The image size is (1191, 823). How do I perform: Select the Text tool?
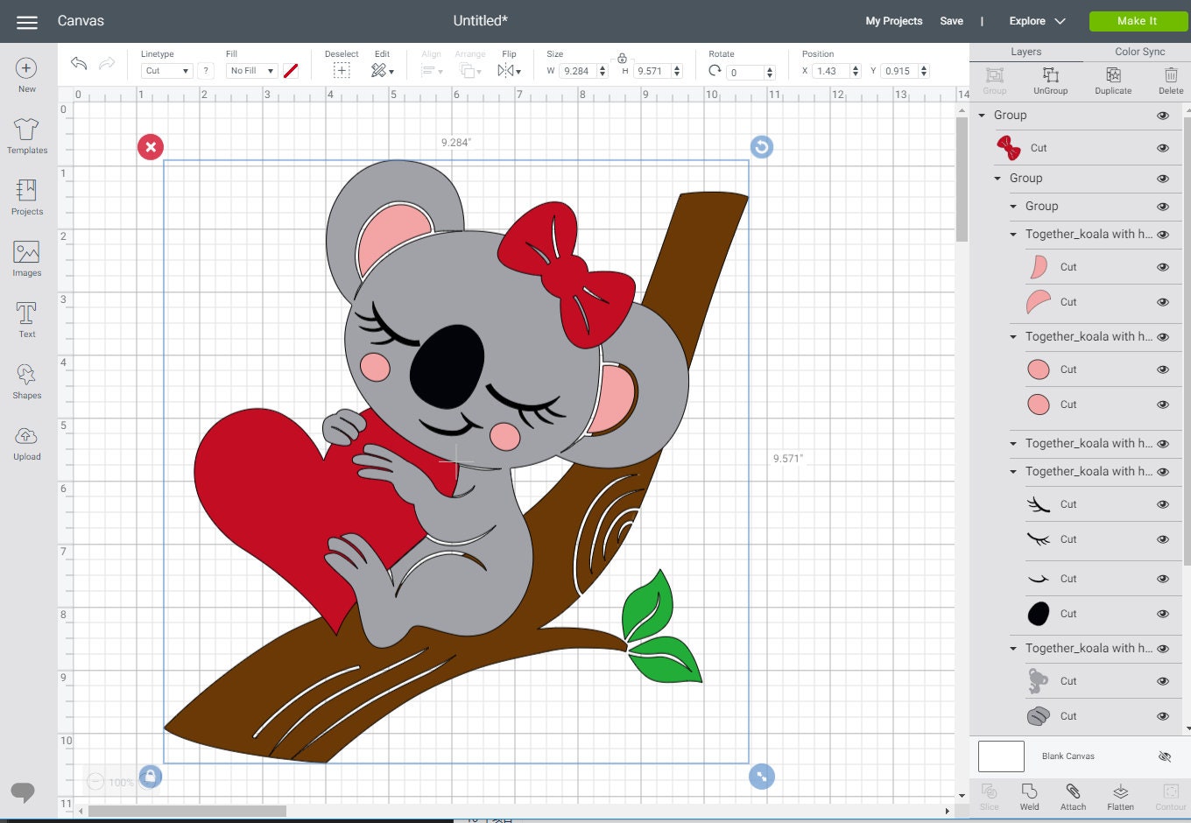coord(26,317)
